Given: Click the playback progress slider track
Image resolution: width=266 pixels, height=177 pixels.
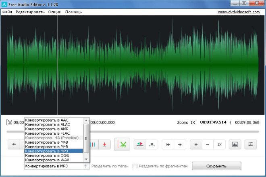Looking at the screenshot, I should tap(173, 131).
